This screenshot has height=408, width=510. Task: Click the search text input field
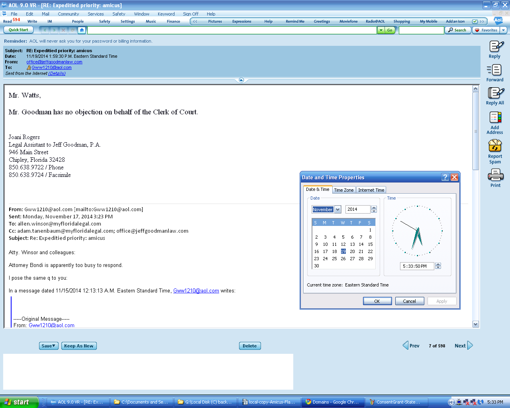pyautogui.click(x=422, y=30)
